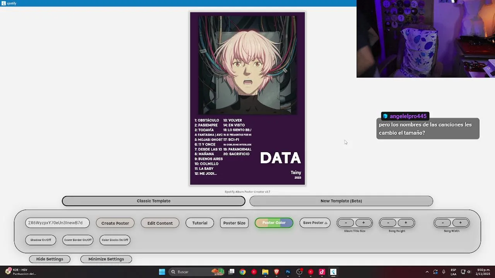Open the Tutorial
Screen dimensions: 495x278
click(x=200, y=223)
